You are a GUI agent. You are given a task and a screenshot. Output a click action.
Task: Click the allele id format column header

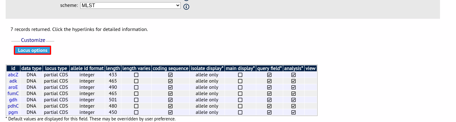pos(87,69)
